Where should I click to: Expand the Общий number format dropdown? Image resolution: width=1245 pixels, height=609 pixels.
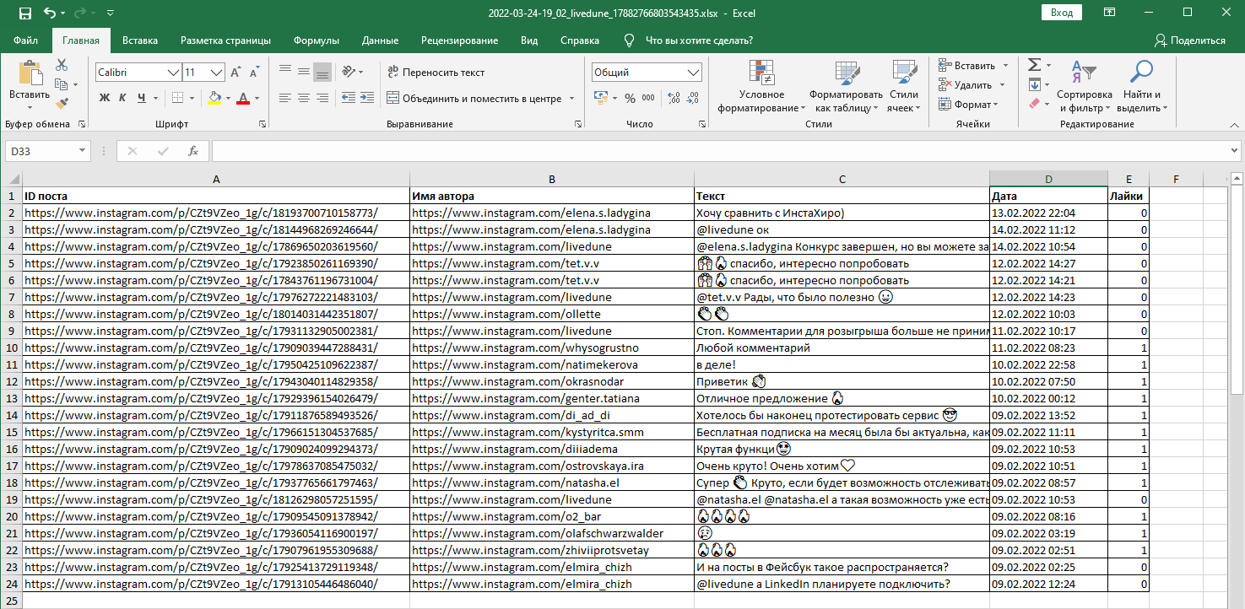693,73
